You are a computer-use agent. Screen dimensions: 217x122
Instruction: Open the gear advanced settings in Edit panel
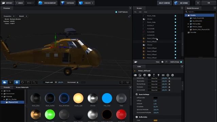click(x=173, y=75)
